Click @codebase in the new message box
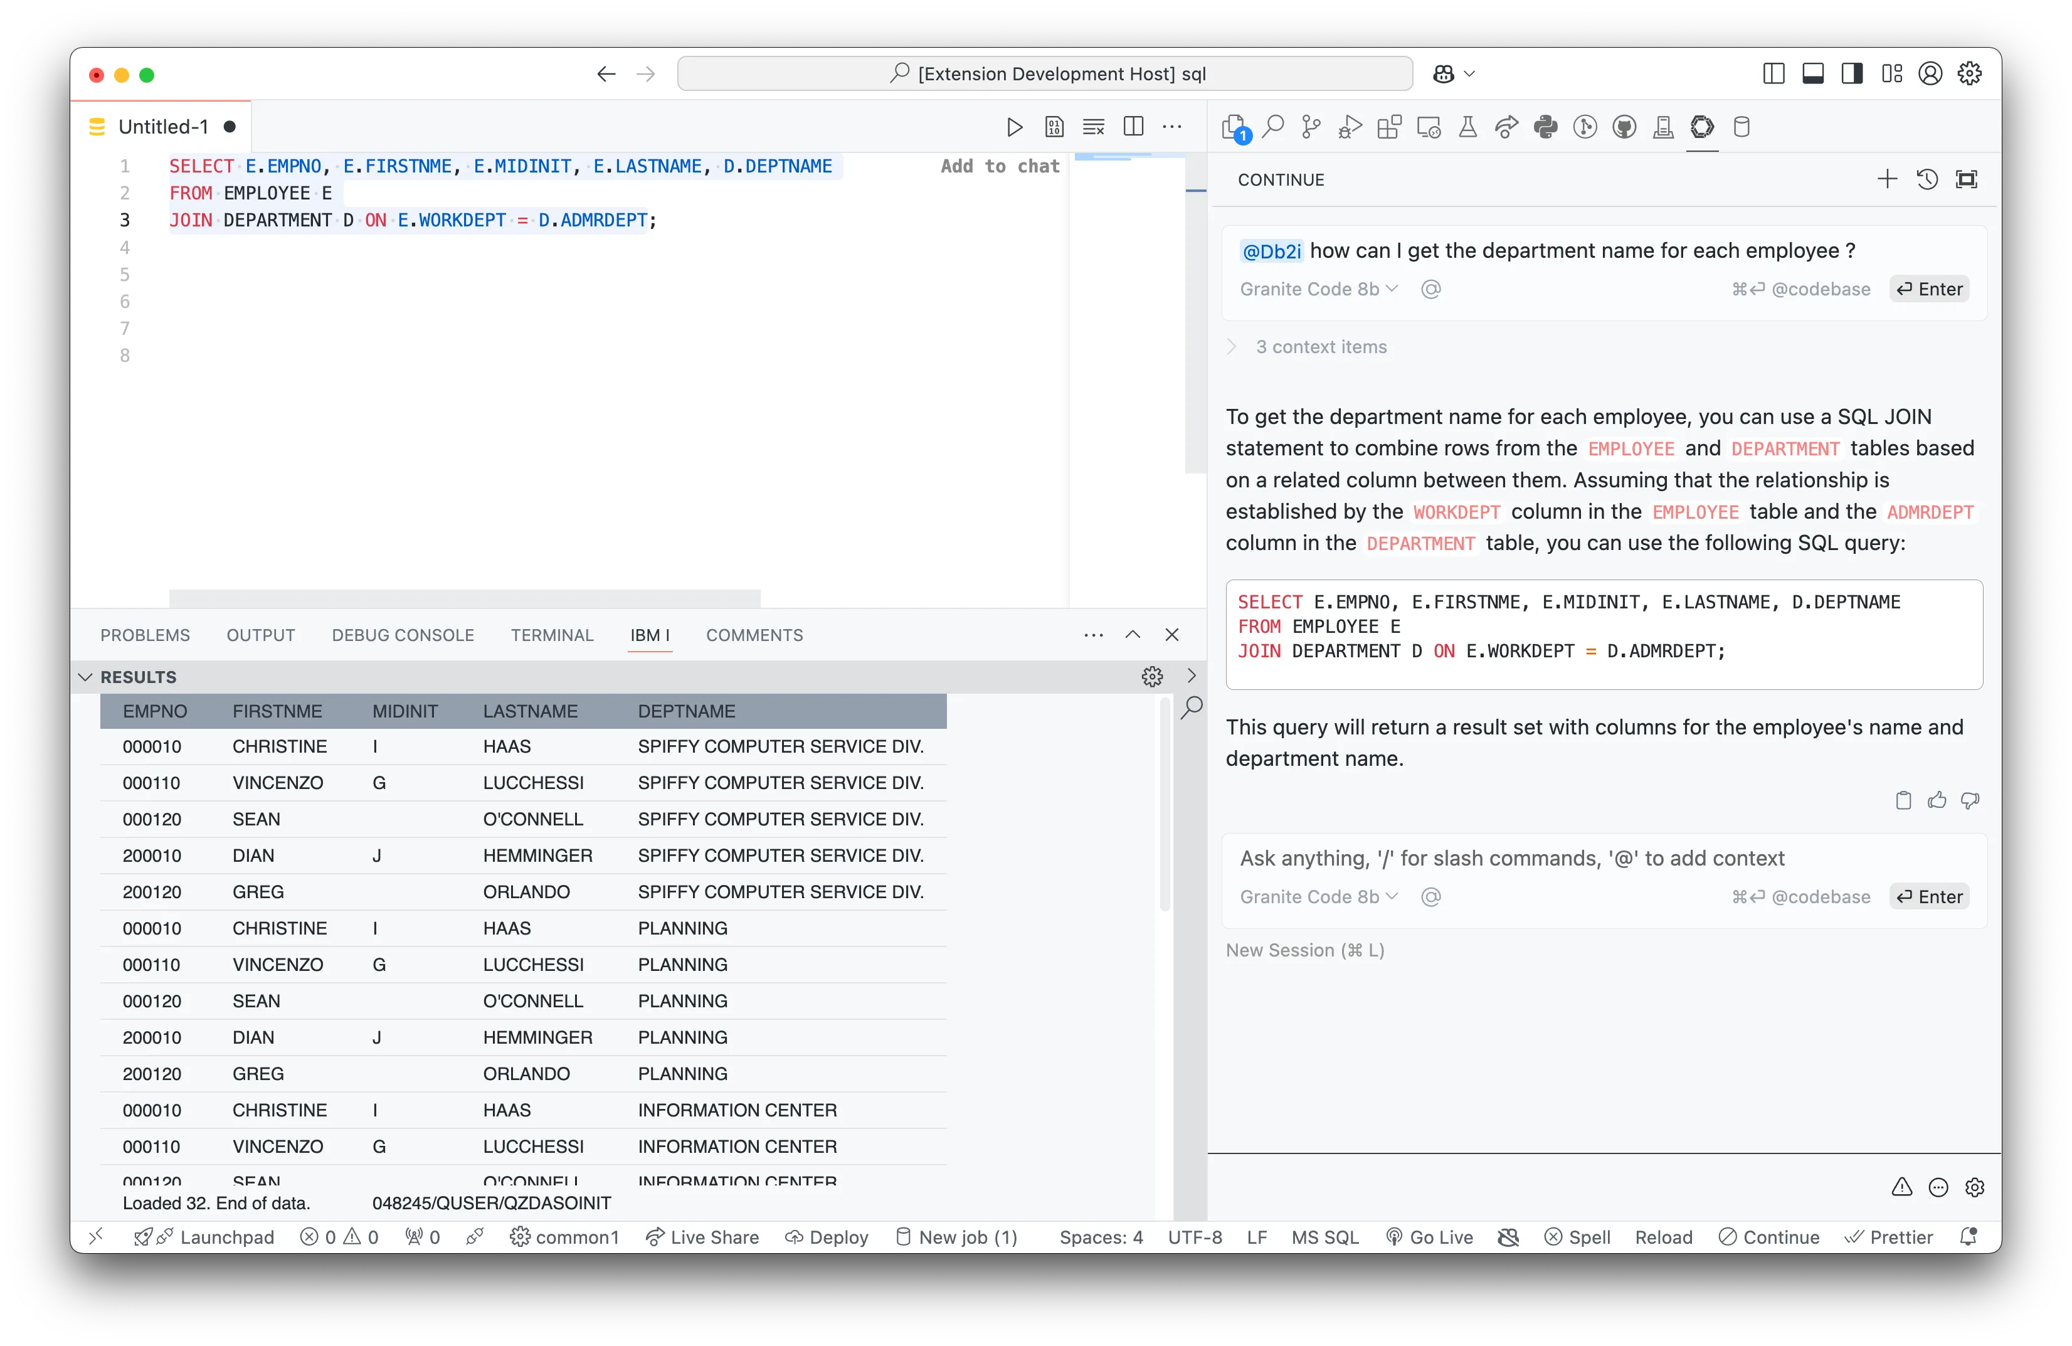Screen dimensions: 2072x1346 (x=1801, y=897)
